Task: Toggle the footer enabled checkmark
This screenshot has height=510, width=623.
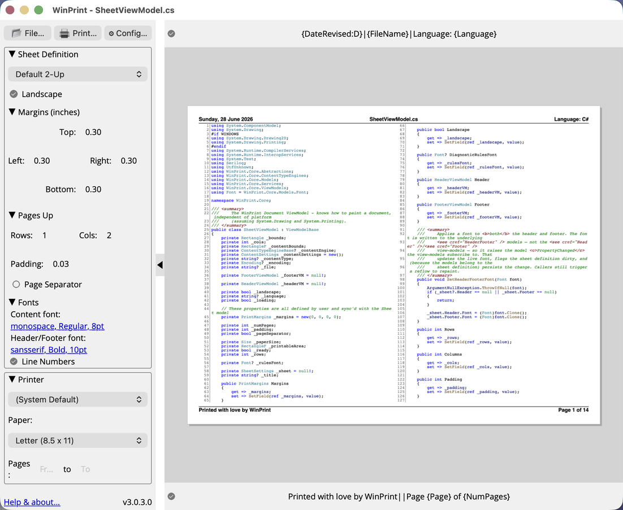Action: click(171, 496)
